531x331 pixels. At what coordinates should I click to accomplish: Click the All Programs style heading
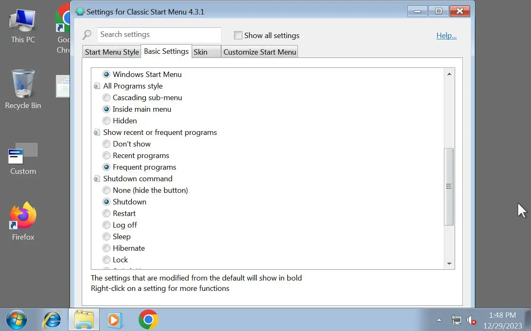point(133,86)
